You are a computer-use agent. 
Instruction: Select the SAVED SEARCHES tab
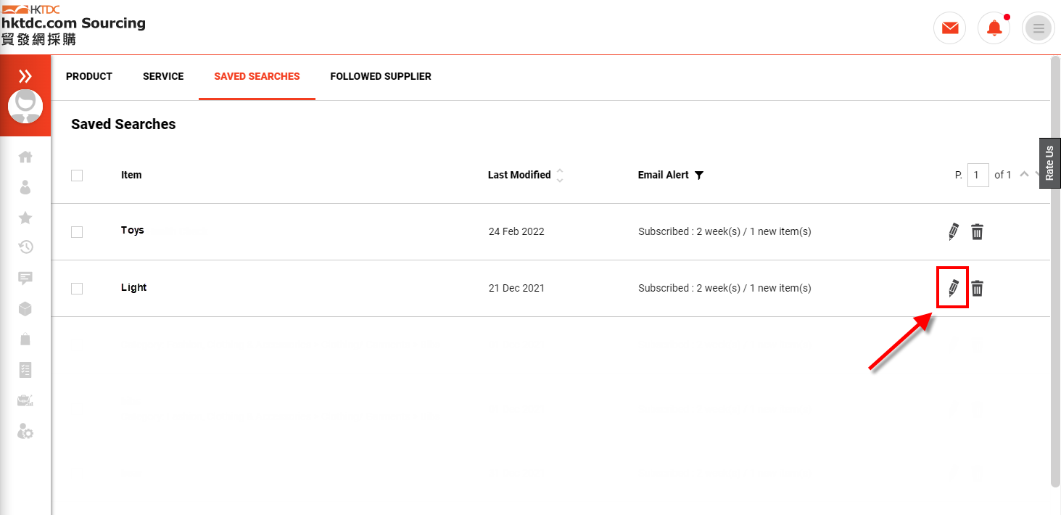coord(257,76)
